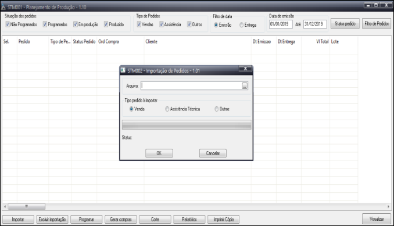
Task: Minimize the Planejamento de Produção window
Action: point(368,5)
